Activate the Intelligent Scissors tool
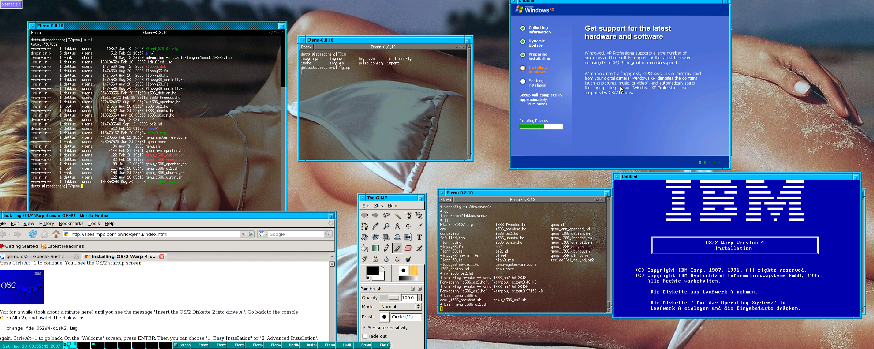Screen dimensions: 874x349 tap(419, 215)
